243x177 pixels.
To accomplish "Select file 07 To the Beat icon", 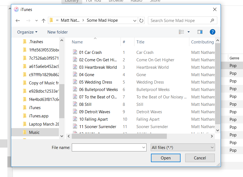I will 75,96.
